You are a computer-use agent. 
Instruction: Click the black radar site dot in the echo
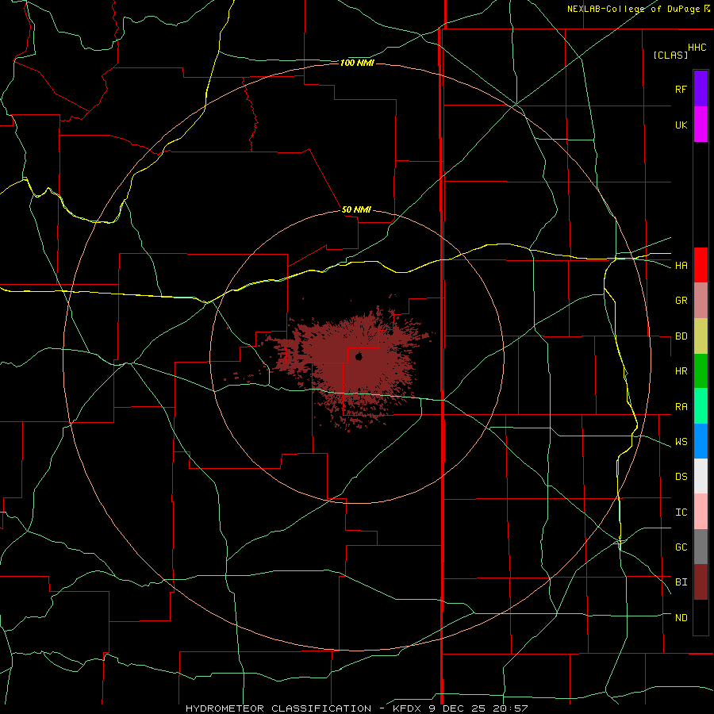[359, 356]
